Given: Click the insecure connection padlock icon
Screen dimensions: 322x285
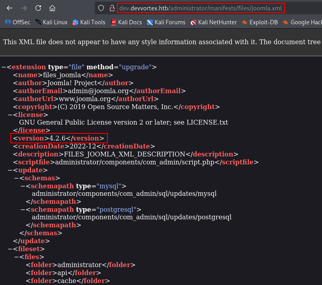Looking at the screenshot, I should (112, 8).
